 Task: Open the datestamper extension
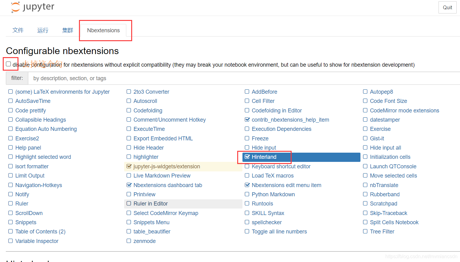coord(385,120)
